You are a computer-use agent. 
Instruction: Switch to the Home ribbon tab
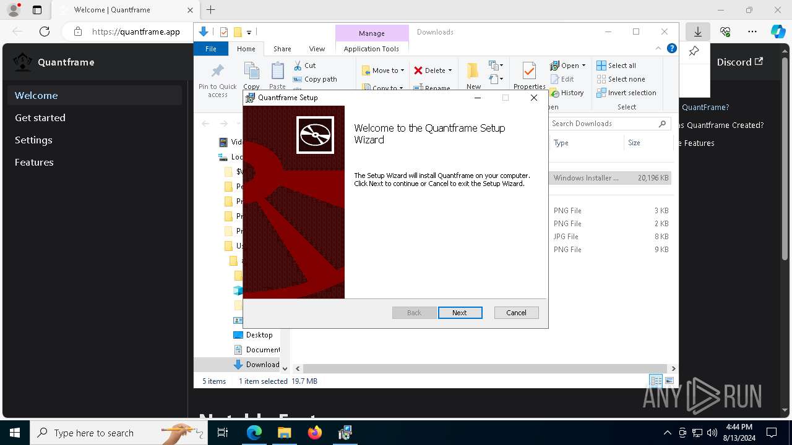coord(246,49)
